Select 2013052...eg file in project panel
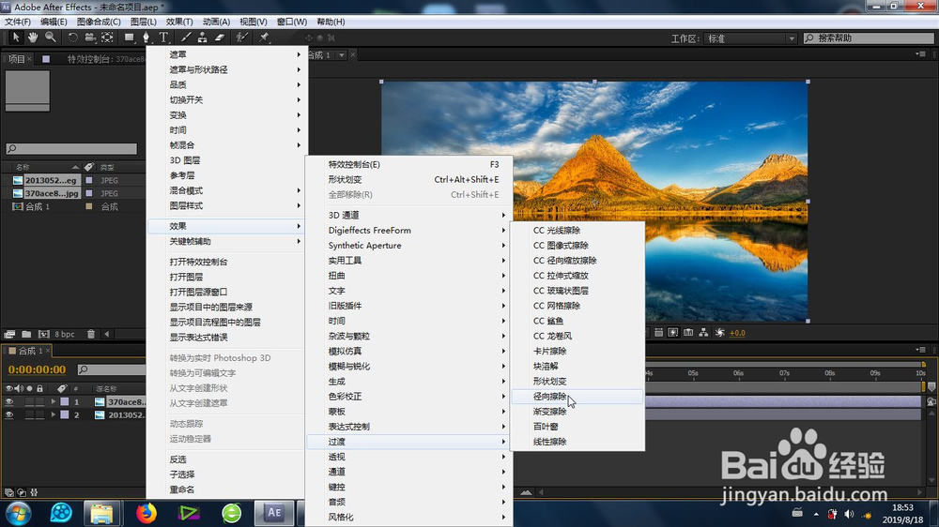Screen dimensions: 939x527 51,180
